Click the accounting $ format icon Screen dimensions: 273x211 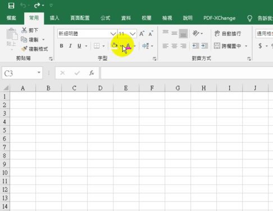tap(260, 46)
